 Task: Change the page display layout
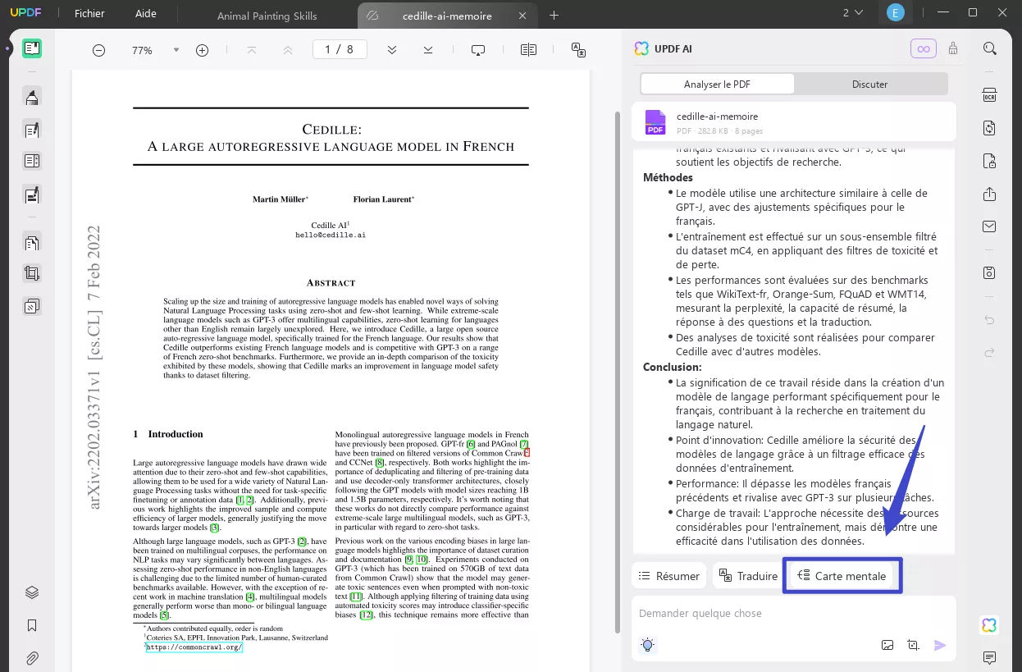(529, 50)
